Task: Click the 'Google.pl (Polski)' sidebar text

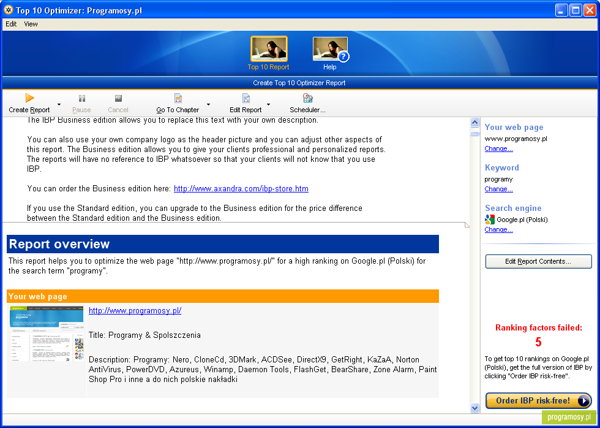Action: coord(522,220)
